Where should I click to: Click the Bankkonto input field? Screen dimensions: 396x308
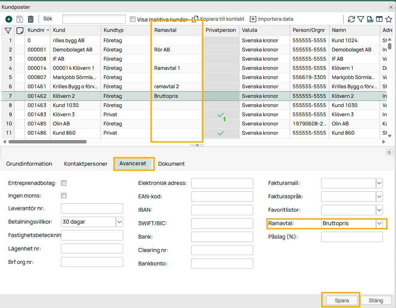tap(222, 264)
